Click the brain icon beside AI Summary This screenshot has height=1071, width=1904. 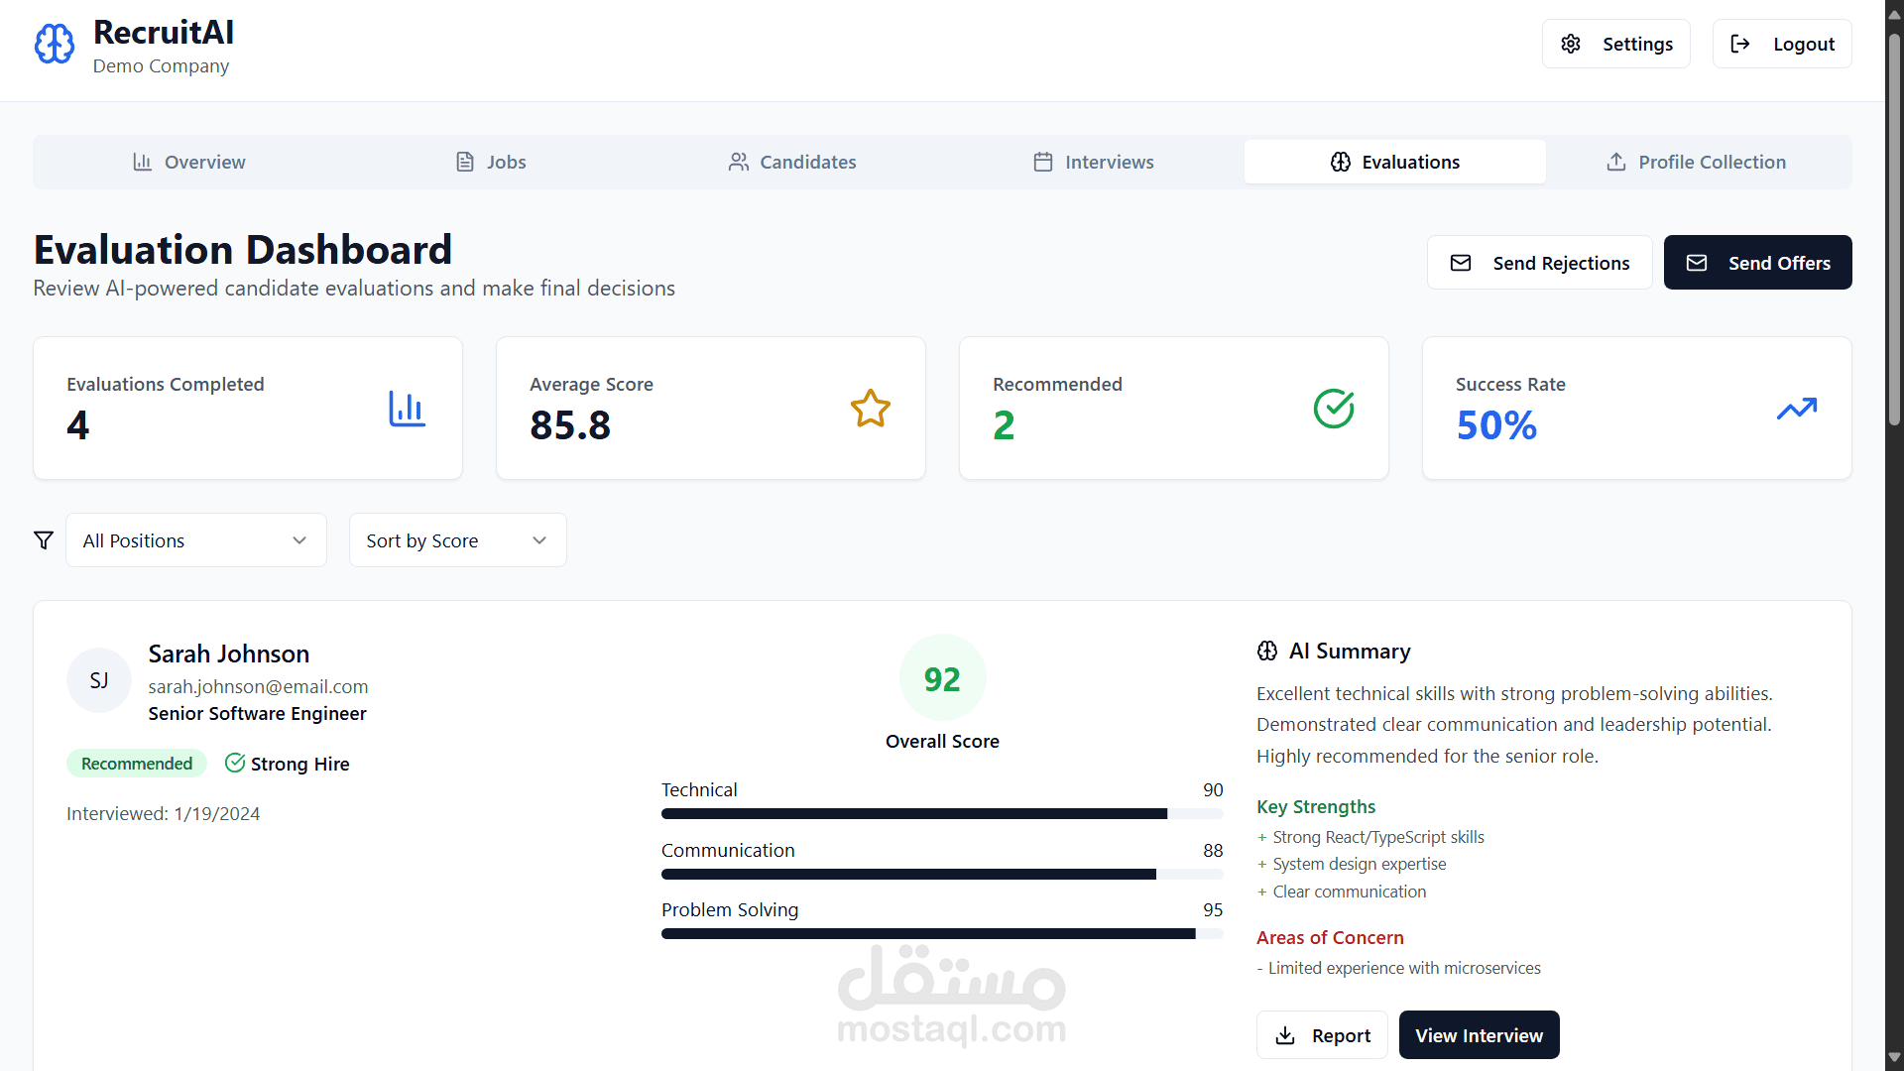click(1267, 652)
